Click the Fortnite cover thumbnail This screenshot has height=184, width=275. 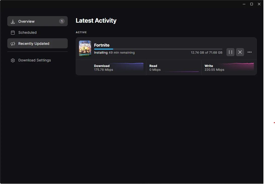click(85, 48)
